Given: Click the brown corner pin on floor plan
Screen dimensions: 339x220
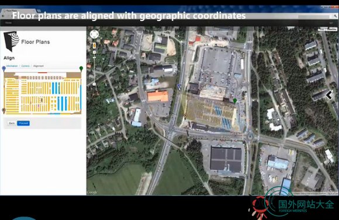Looking at the screenshot, I should [x=4, y=110].
